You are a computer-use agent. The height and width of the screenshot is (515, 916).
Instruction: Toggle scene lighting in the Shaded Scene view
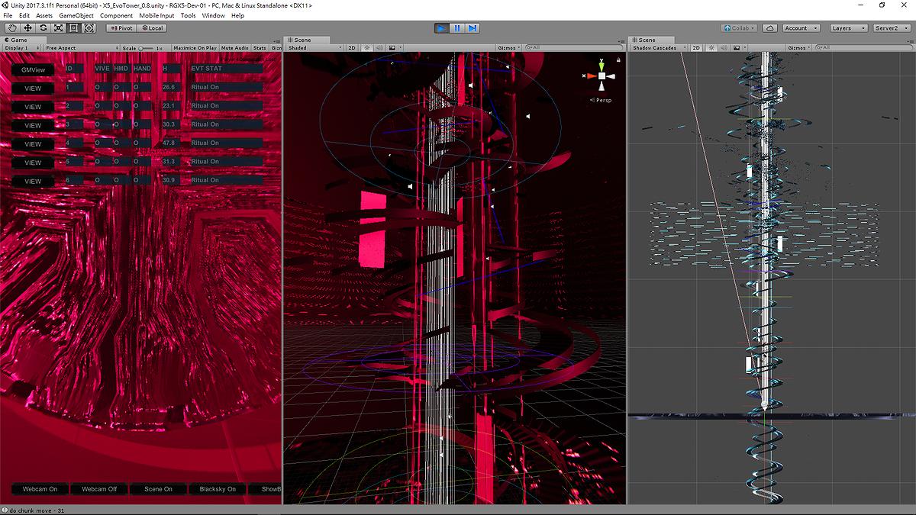pyautogui.click(x=367, y=48)
